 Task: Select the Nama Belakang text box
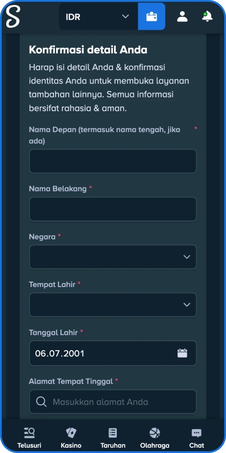pyautogui.click(x=113, y=209)
